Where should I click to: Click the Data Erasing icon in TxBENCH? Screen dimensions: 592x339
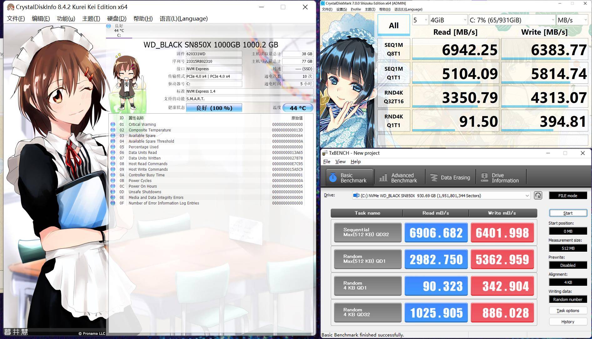tap(434, 178)
